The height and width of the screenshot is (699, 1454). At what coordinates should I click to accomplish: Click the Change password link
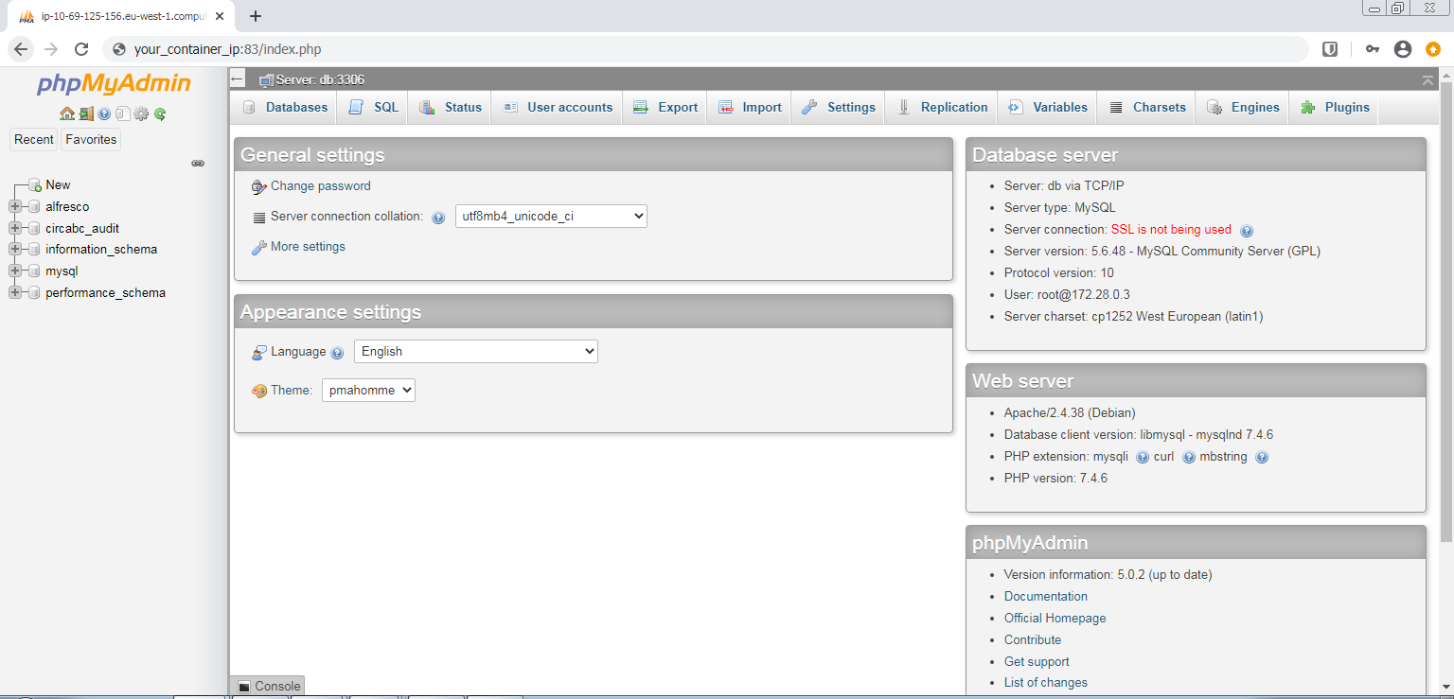coord(321,186)
